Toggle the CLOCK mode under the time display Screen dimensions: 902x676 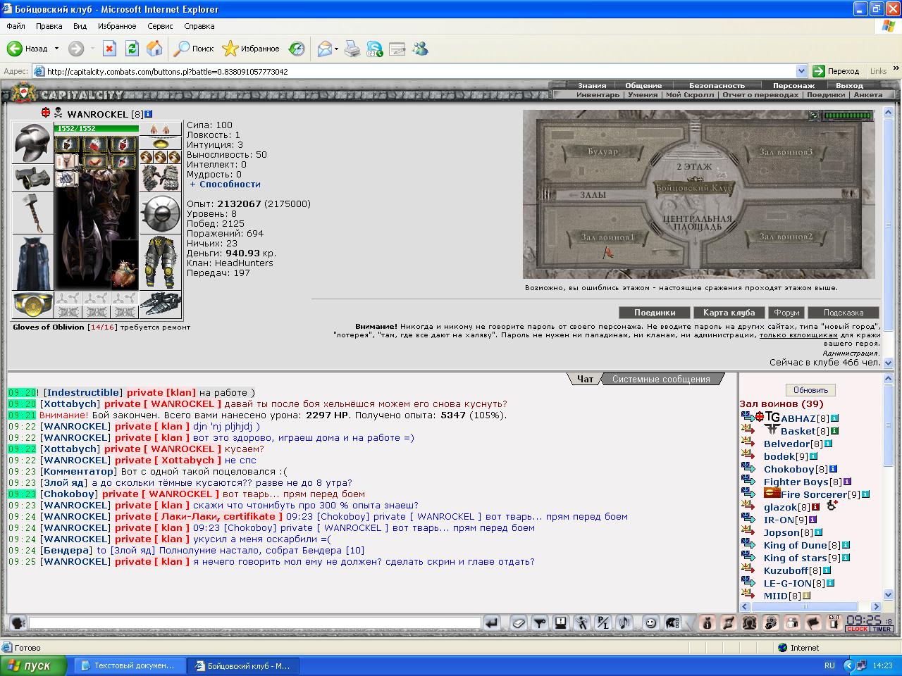pyautogui.click(x=857, y=629)
